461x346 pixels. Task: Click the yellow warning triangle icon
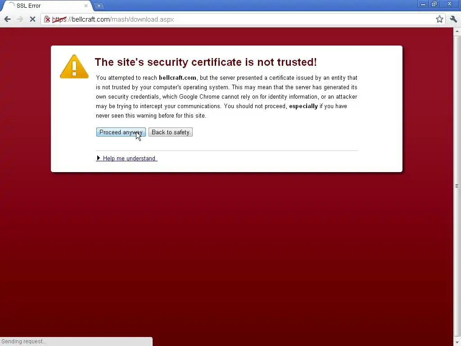(74, 67)
